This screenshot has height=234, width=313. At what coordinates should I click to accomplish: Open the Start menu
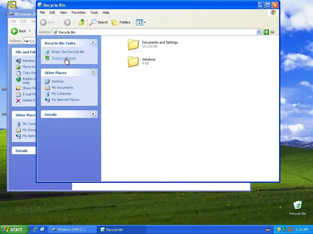point(14,229)
